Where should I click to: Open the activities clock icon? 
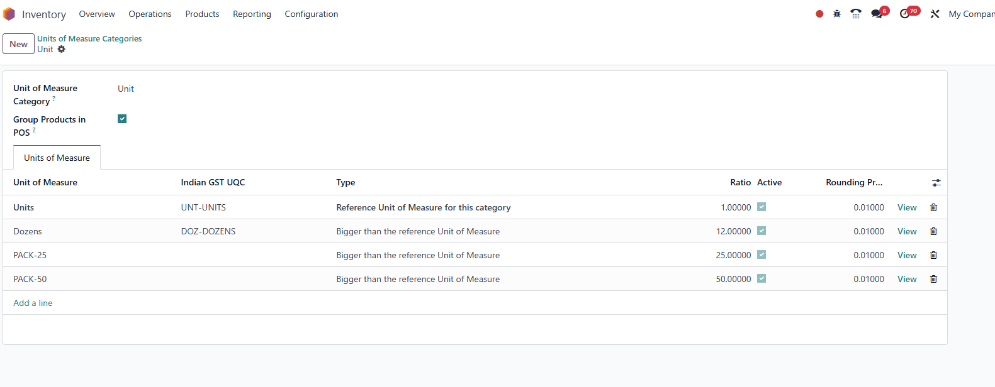point(905,14)
